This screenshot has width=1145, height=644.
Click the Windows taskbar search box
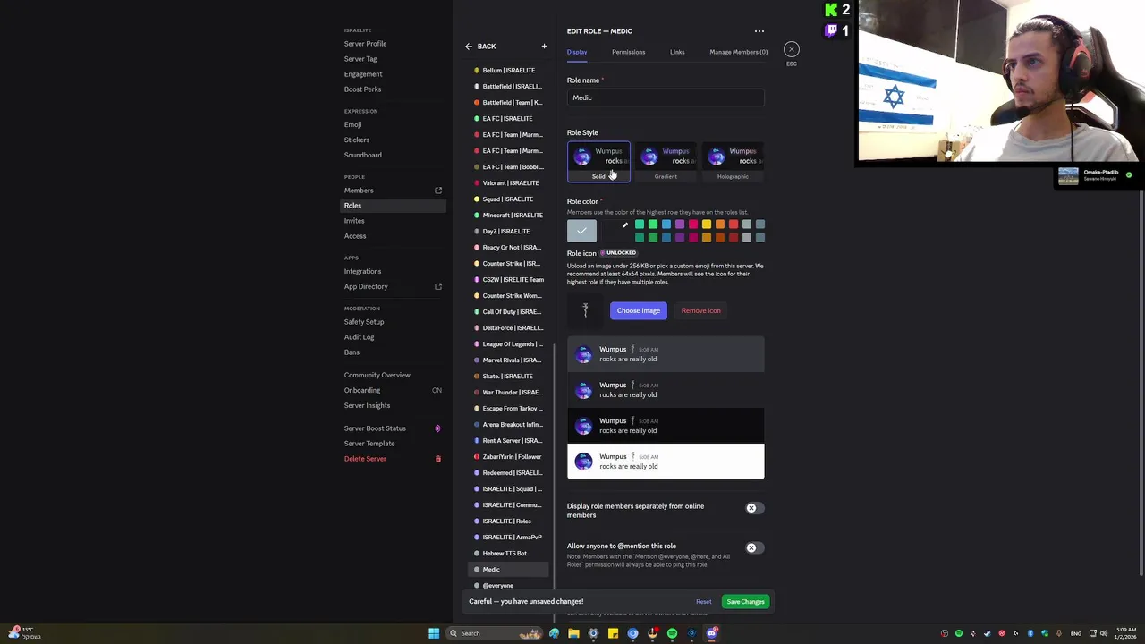tap(494, 633)
